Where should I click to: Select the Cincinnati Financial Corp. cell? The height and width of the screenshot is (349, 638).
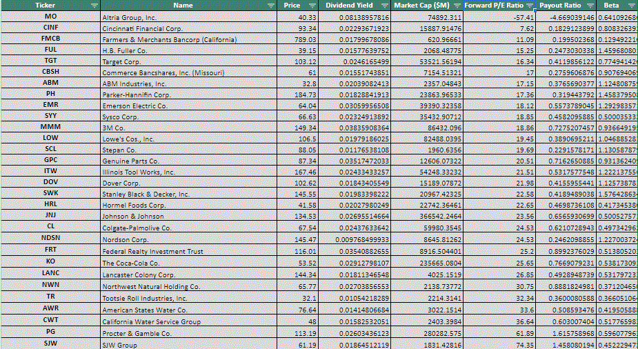tap(189, 28)
